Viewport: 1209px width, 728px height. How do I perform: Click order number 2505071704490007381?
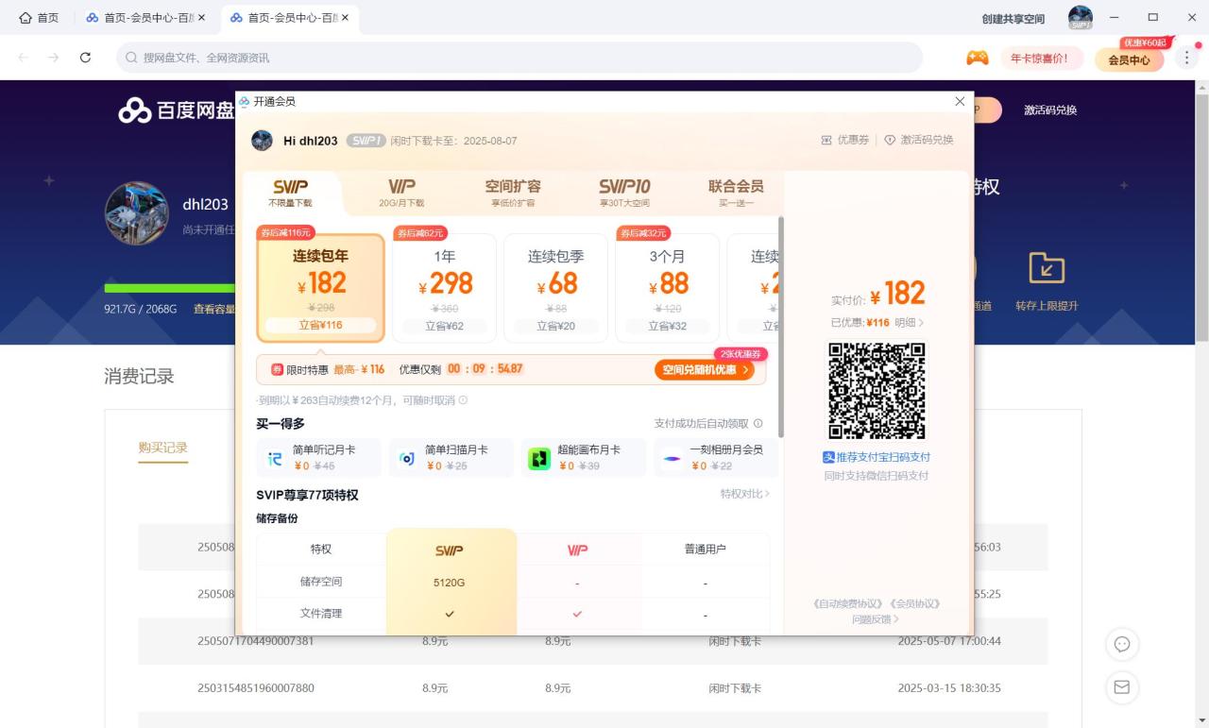[x=255, y=641]
